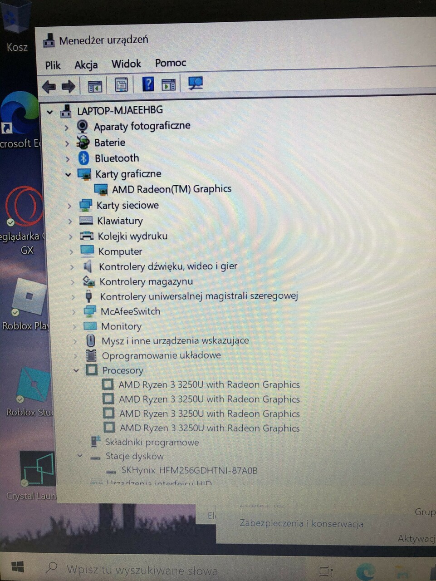
Task: Select the AMD Radeon(TM) Graphics device icon
Action: click(102, 189)
